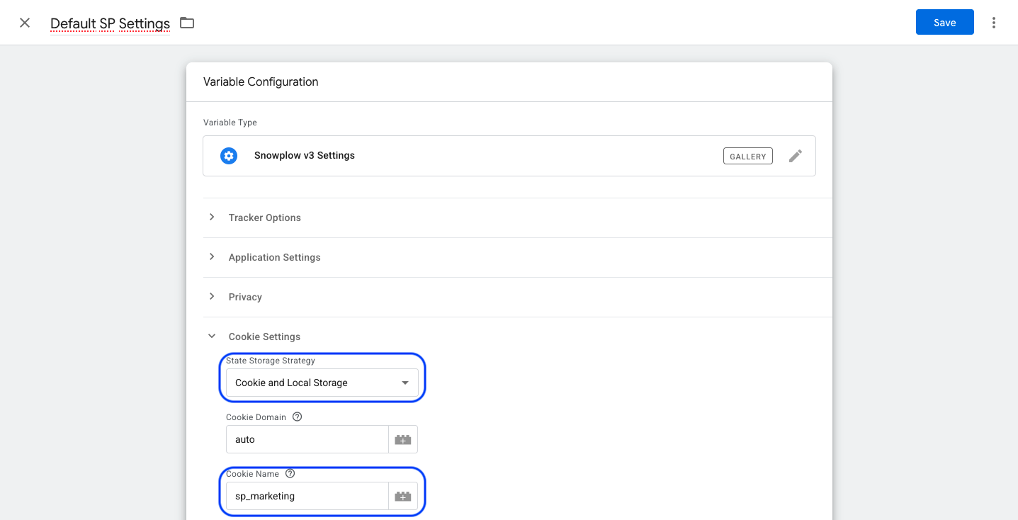
Task: Insert variable into Cookie Domain field
Action: [403, 439]
